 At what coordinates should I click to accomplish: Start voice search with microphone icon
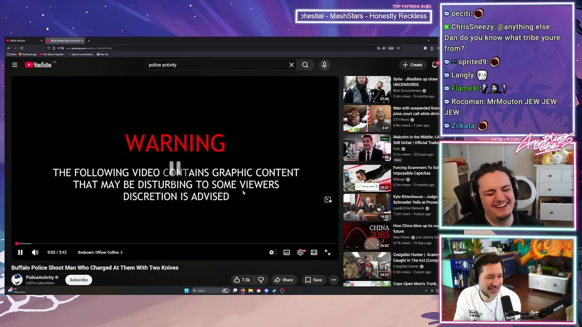click(324, 65)
